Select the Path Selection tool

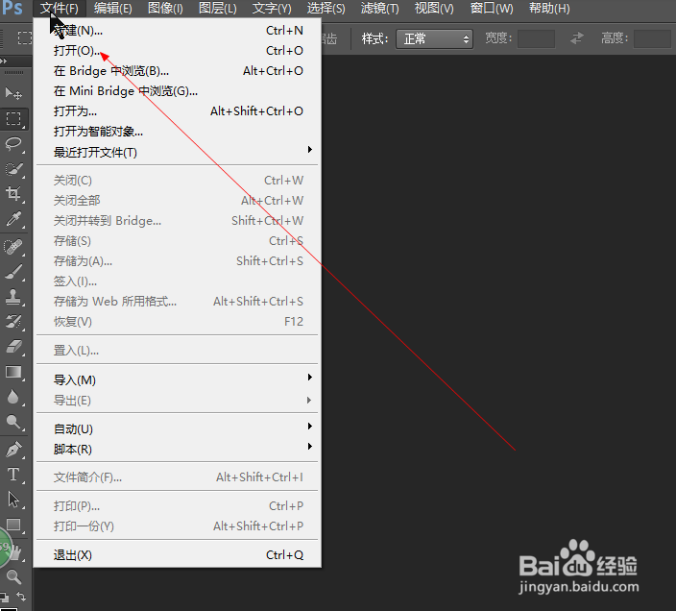pos(13,500)
